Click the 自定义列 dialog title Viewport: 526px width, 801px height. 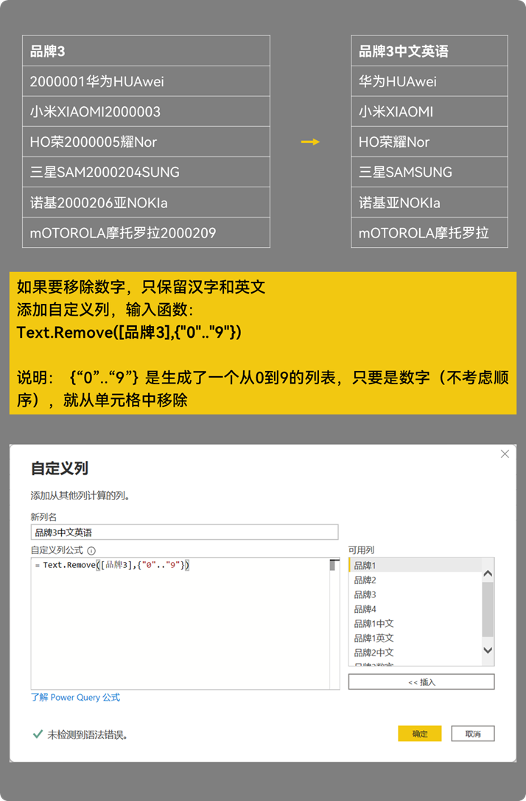coord(60,468)
